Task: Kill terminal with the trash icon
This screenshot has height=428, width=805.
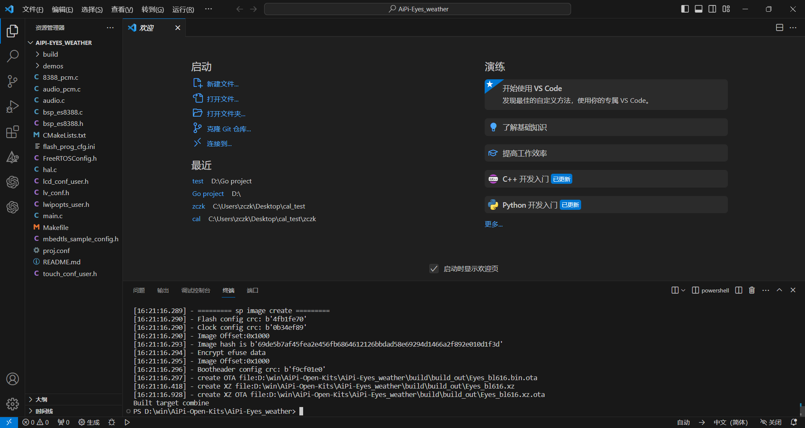Action: (752, 290)
